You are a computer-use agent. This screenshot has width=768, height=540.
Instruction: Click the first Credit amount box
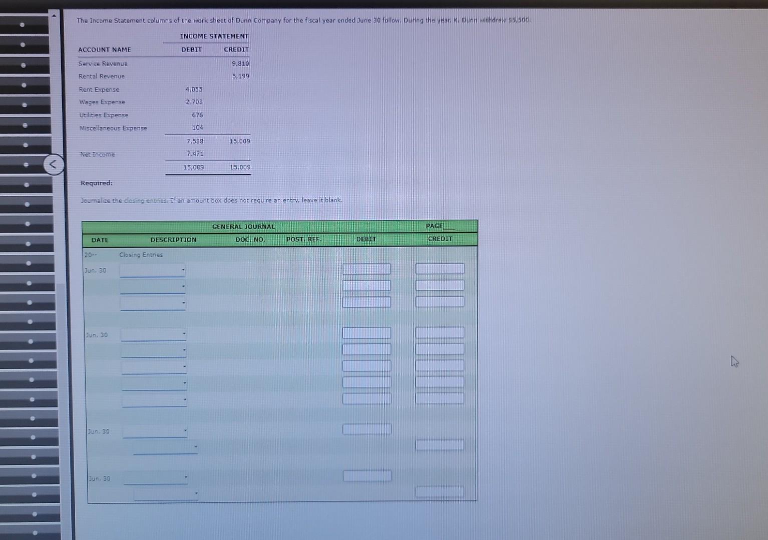point(439,268)
